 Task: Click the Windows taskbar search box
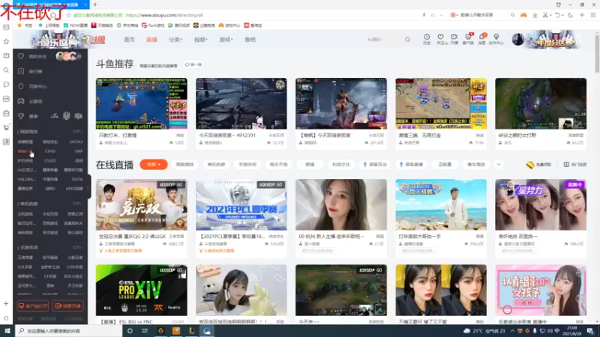tap(69, 330)
